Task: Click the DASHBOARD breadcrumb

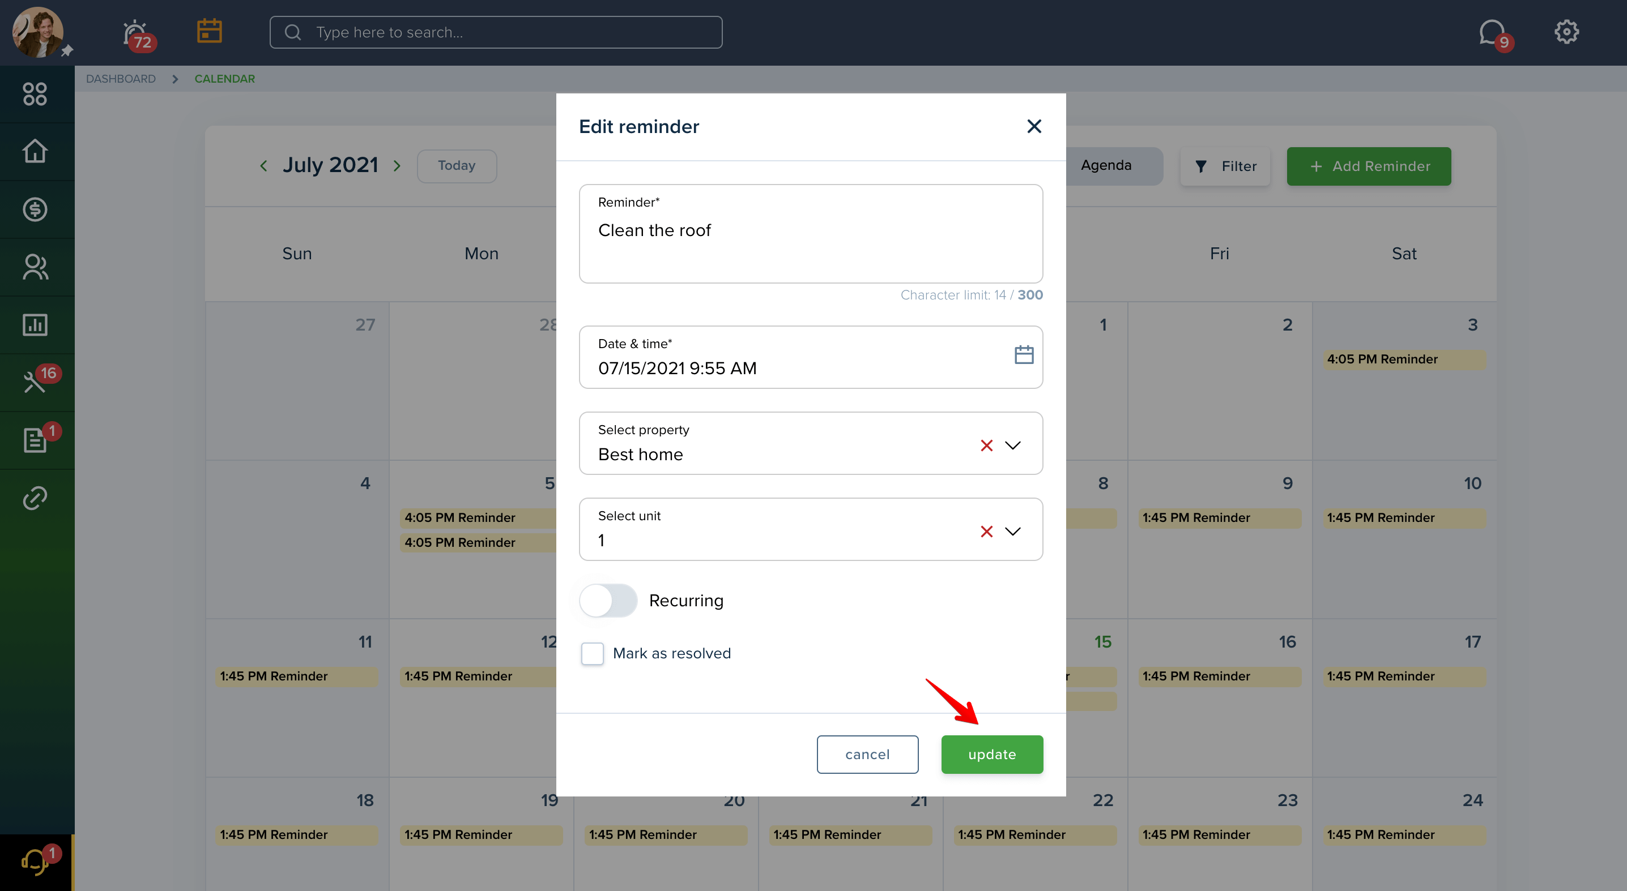Action: [x=121, y=79]
